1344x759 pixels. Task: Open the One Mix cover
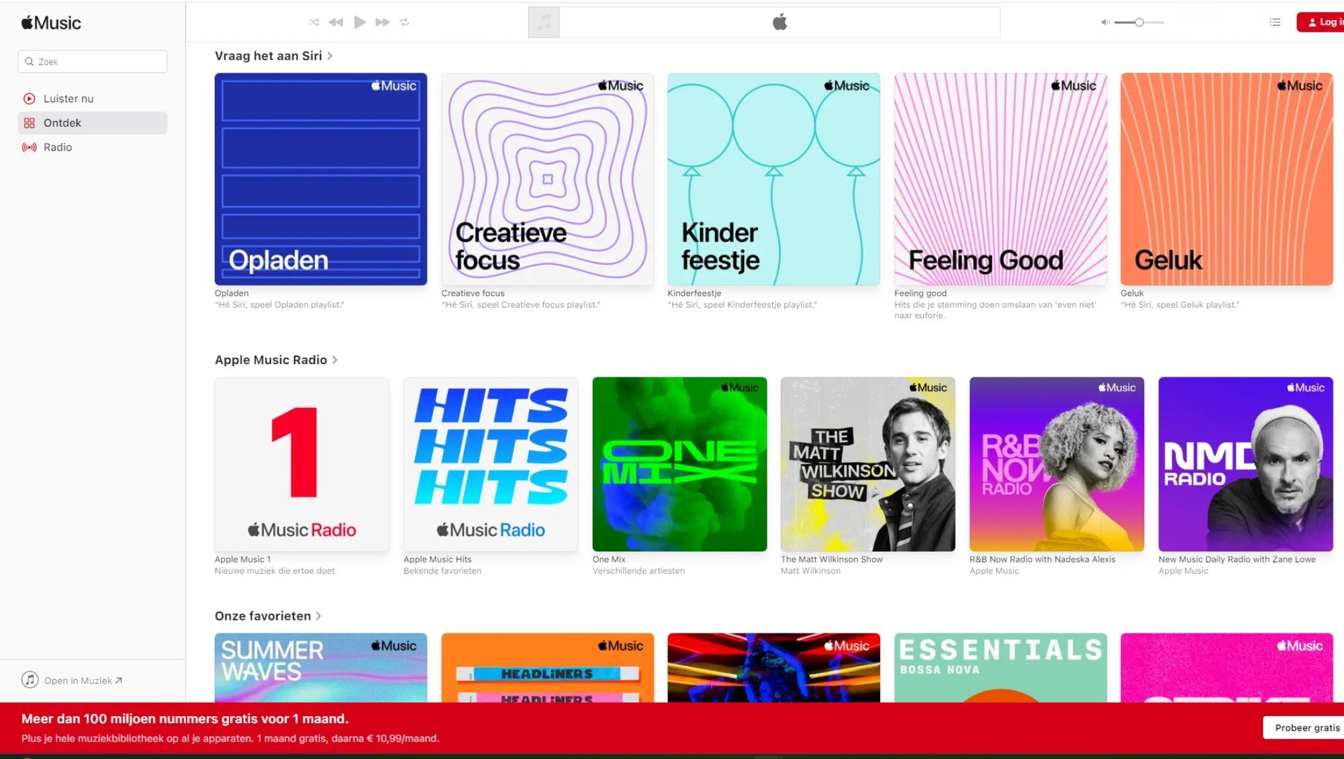(679, 464)
